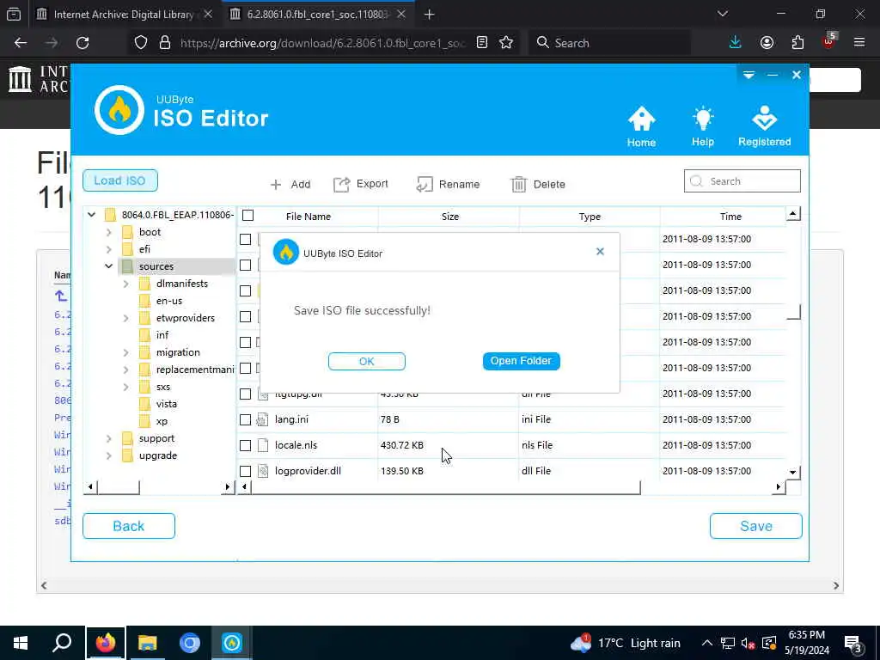Expand the efi folder
This screenshot has height=660, width=880.
coord(109,249)
